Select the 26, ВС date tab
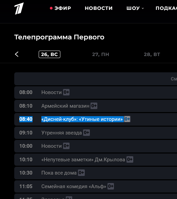 point(50,54)
